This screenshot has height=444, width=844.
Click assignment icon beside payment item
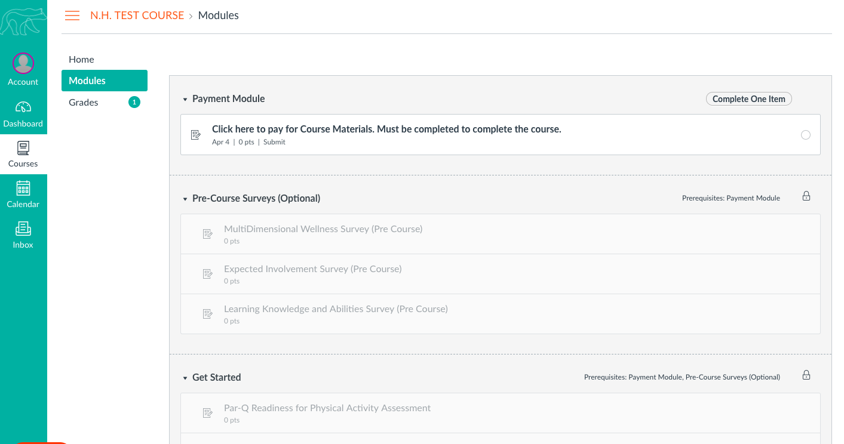196,135
